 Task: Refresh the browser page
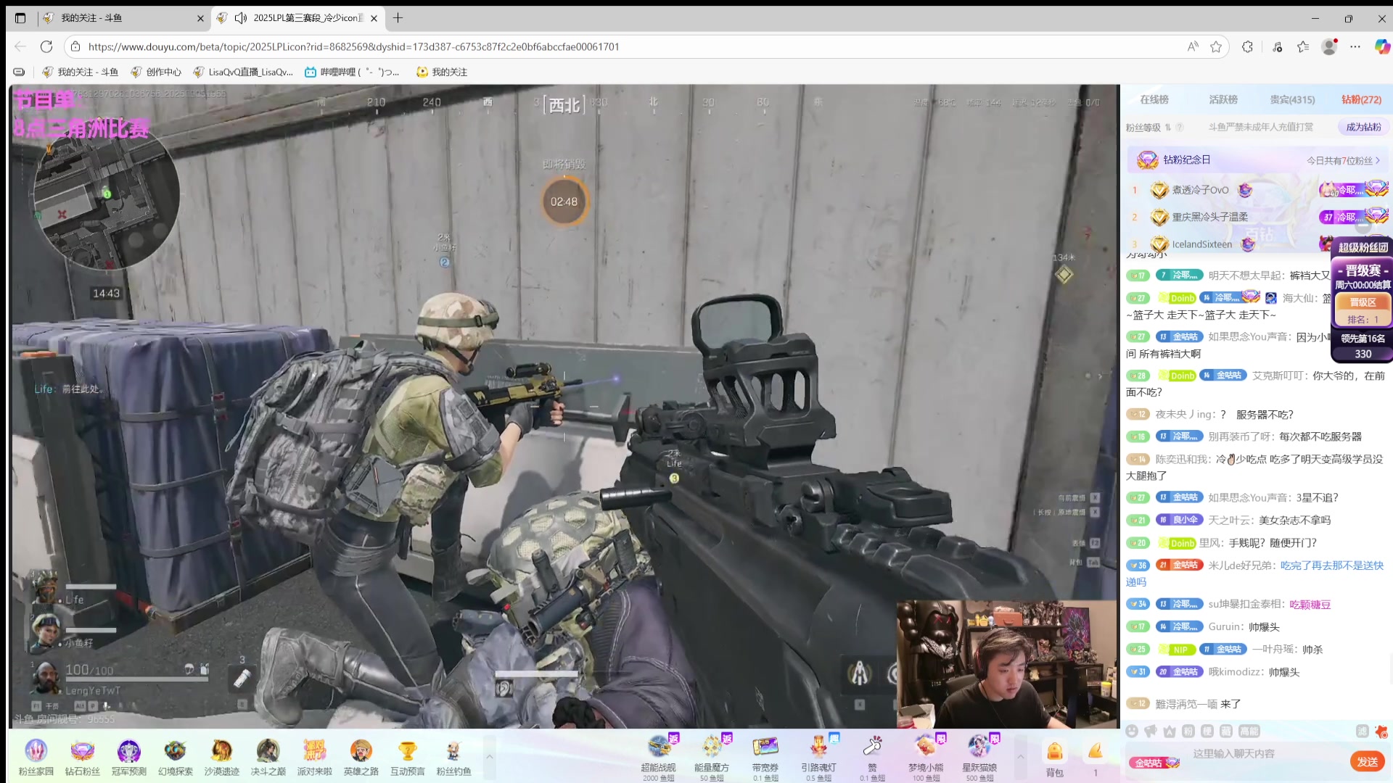[46, 46]
